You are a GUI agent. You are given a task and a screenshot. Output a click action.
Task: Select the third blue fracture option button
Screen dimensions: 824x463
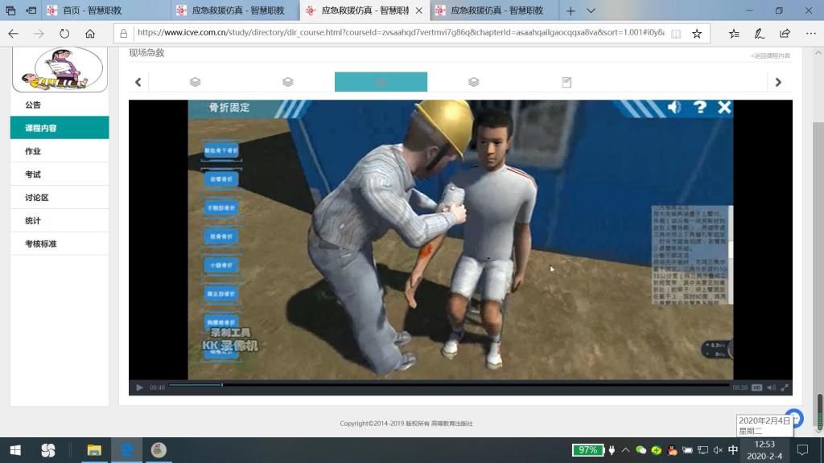click(221, 208)
